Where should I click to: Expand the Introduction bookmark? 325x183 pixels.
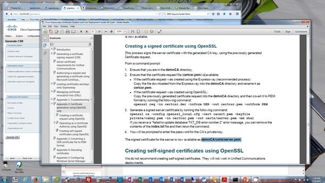[x=52, y=49]
